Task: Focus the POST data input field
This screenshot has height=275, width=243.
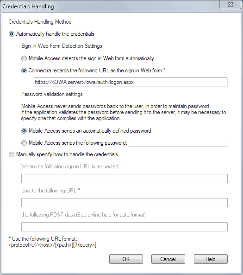Action: [125, 227]
